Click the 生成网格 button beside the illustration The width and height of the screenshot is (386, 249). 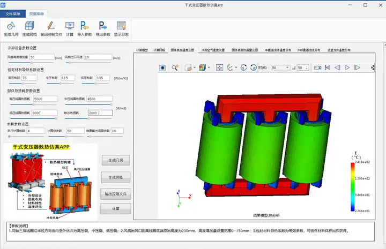pyautogui.click(x=116, y=177)
